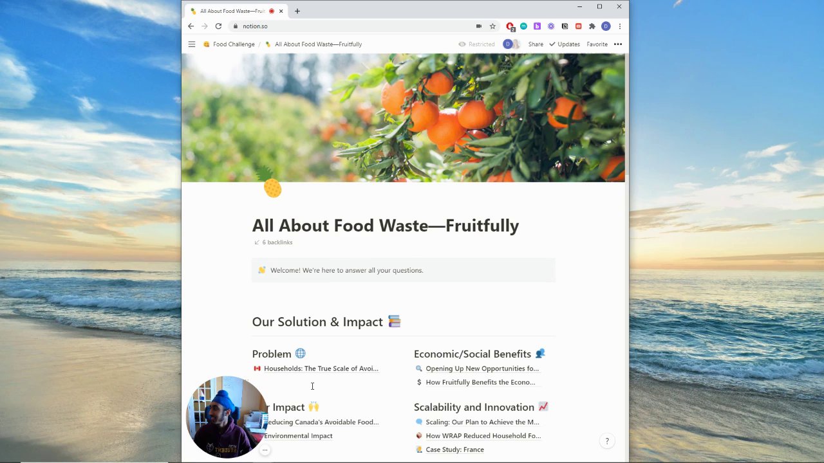
Task: Click the 'Economic/Social Benefits' heading
Action: coord(480,354)
